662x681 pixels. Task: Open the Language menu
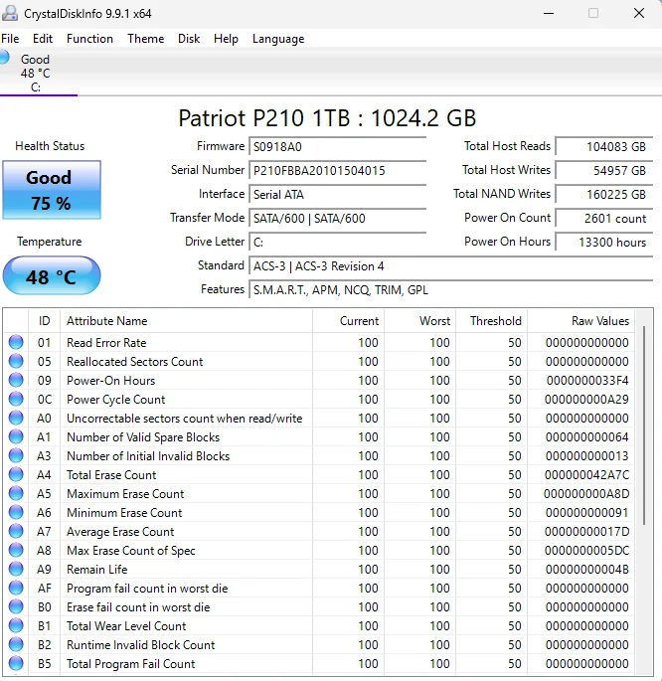[x=278, y=39]
